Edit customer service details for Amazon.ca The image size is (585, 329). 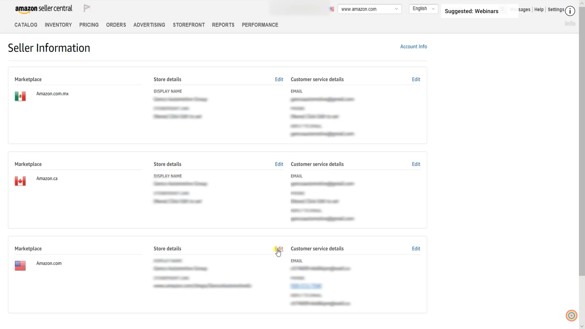(416, 164)
